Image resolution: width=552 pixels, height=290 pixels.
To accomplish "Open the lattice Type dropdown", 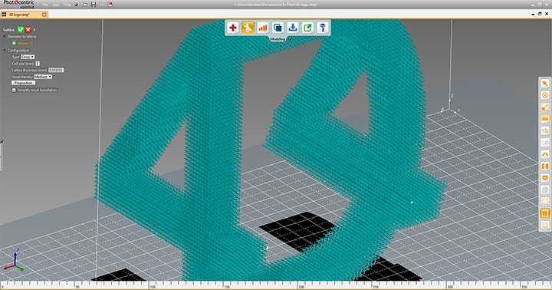I will coord(28,57).
